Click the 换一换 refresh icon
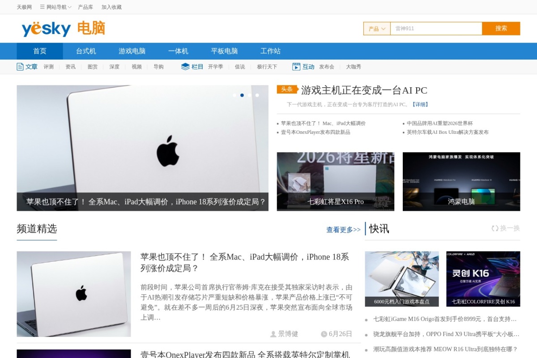This screenshot has height=358, width=537. (x=495, y=228)
